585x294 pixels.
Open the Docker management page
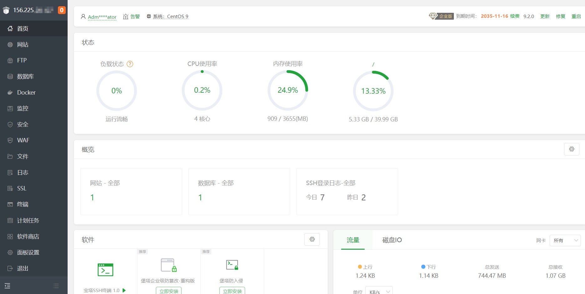[x=26, y=92]
